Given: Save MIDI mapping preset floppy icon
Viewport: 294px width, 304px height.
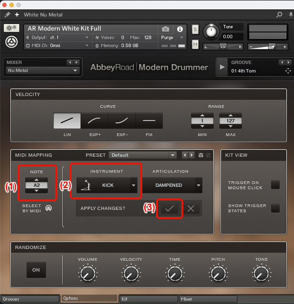Looking at the screenshot, I should (201, 155).
